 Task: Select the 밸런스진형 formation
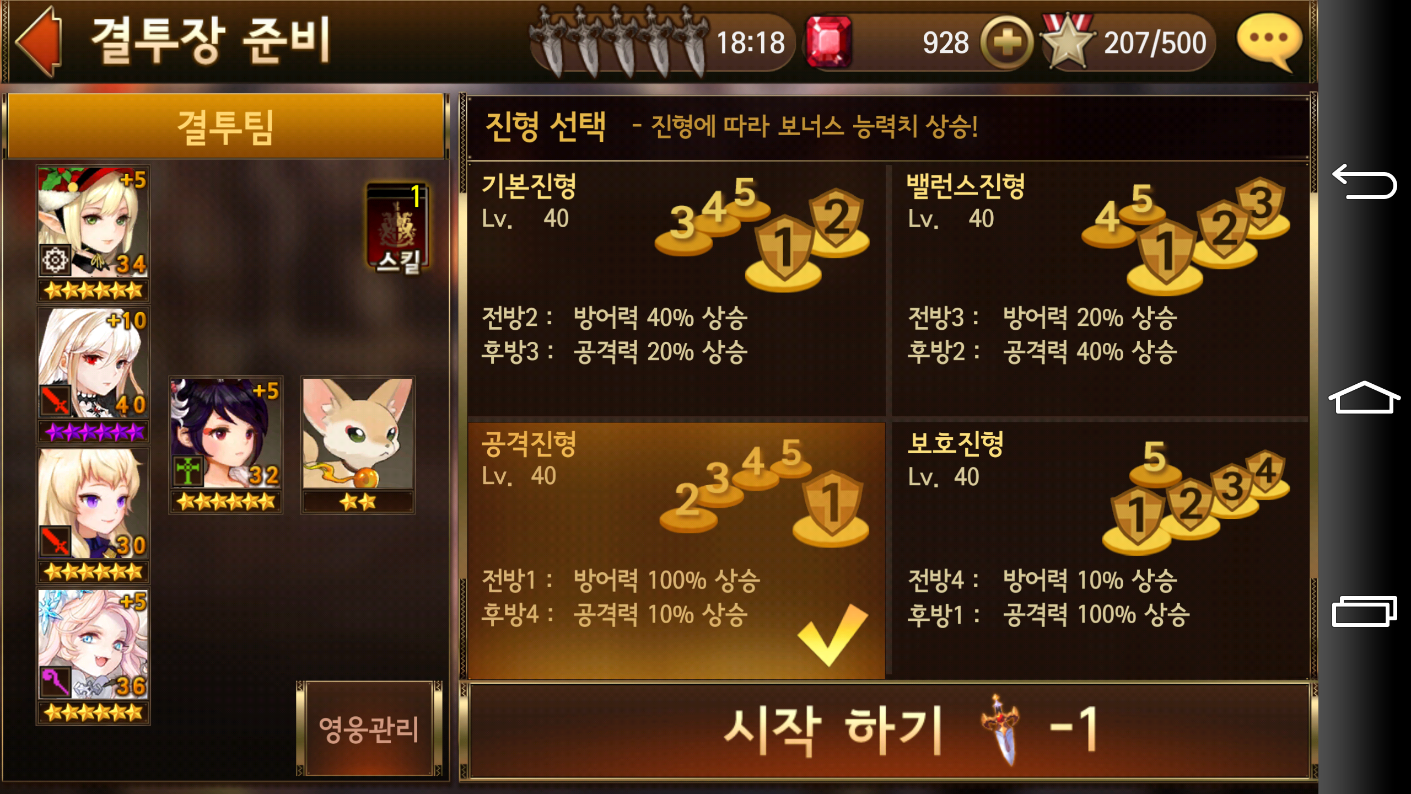(1099, 290)
